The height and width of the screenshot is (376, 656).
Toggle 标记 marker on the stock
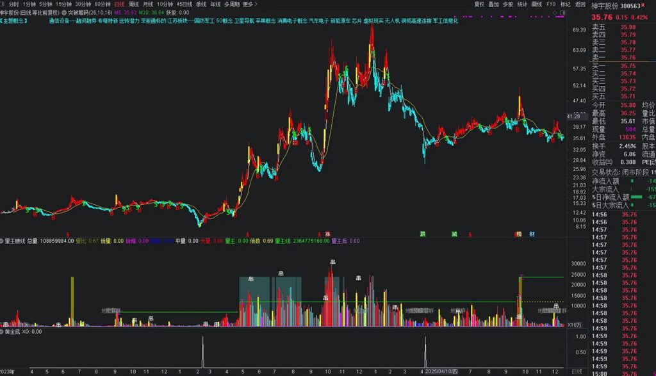[565, 4]
